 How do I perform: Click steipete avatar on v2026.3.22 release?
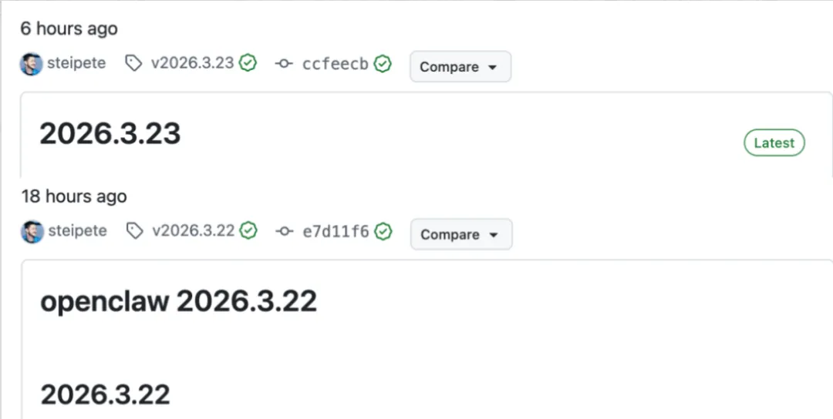32,232
